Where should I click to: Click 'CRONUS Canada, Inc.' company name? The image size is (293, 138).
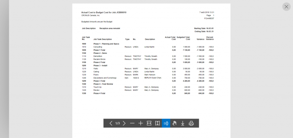click(x=91, y=16)
